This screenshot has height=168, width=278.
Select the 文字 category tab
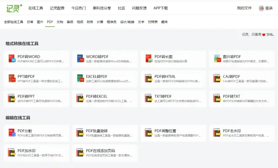[x=141, y=22]
